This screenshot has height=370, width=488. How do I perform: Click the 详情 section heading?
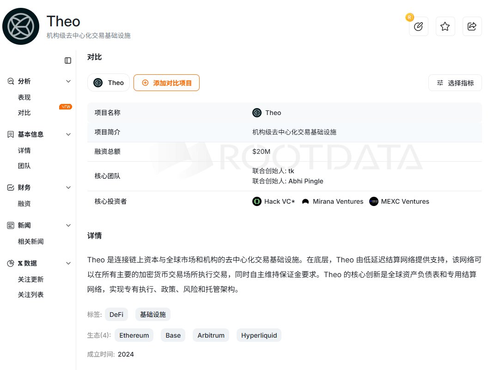(x=94, y=236)
